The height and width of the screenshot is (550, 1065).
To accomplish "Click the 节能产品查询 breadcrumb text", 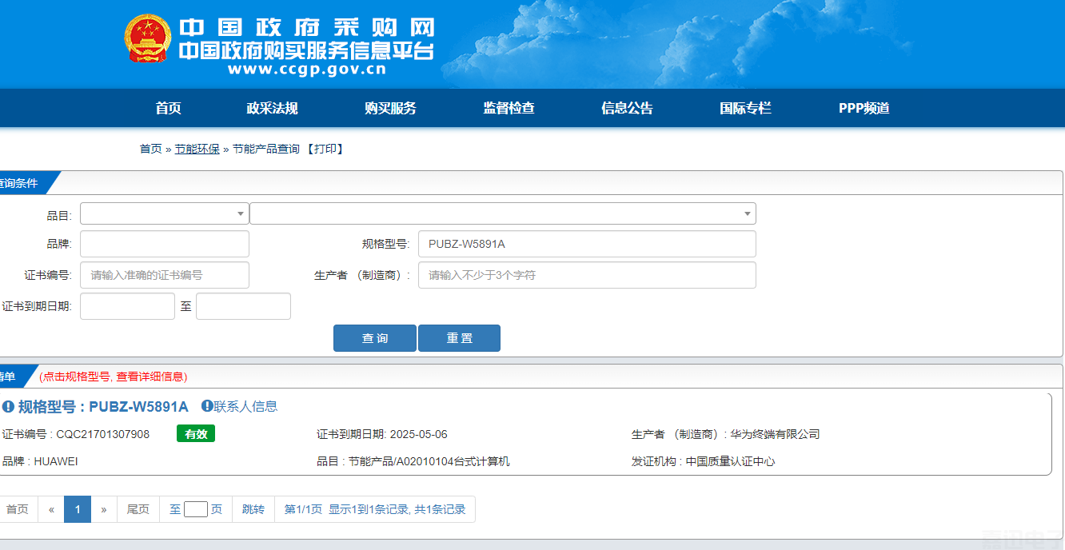I will pyautogui.click(x=266, y=149).
